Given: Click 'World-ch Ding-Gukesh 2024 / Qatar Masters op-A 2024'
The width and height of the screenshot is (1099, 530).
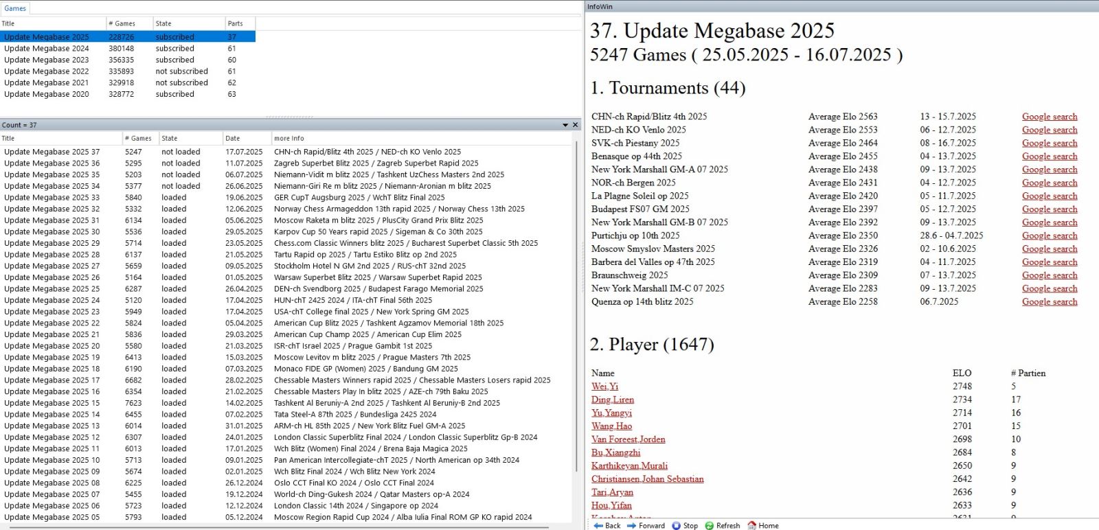Looking at the screenshot, I should click(x=372, y=494).
